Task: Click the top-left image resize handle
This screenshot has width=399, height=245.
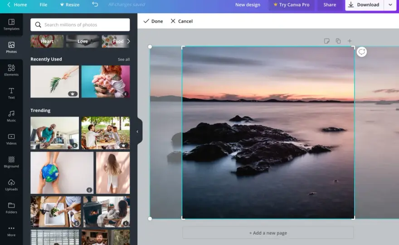Action: pyautogui.click(x=150, y=47)
